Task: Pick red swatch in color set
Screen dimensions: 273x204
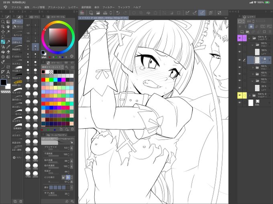Action: click(43, 80)
